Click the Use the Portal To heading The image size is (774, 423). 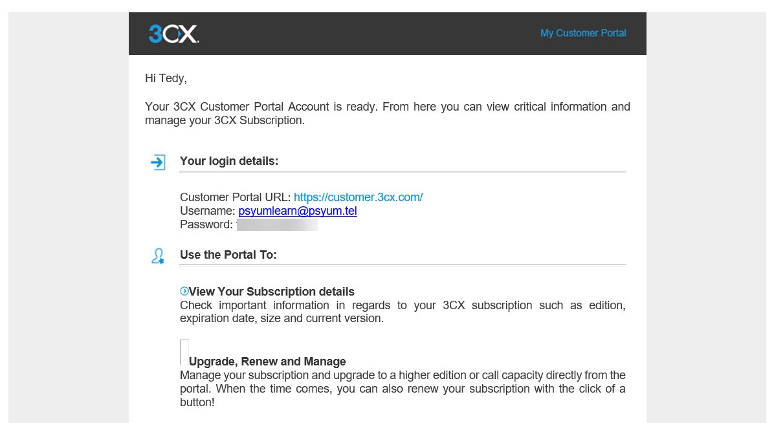coord(228,255)
